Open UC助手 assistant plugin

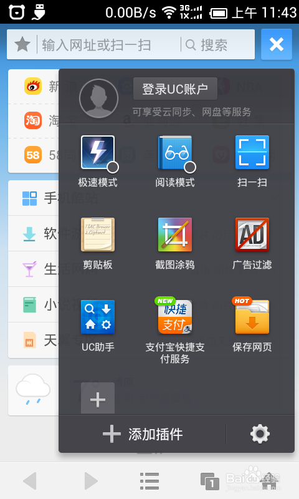(x=98, y=317)
